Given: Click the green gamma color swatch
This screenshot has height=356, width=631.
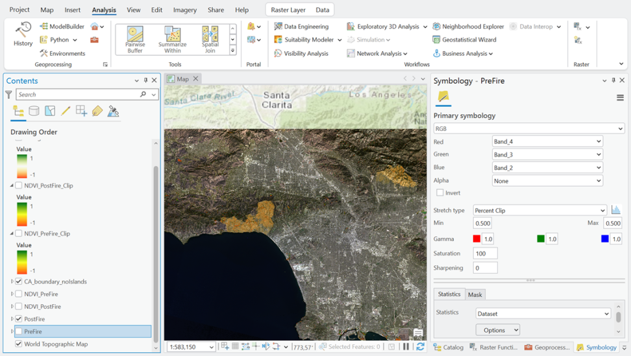Looking at the screenshot, I should (x=541, y=239).
